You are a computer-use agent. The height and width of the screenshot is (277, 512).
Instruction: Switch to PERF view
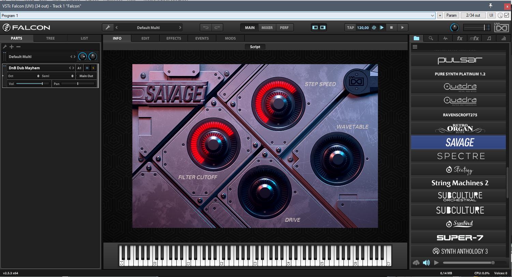[x=284, y=28]
